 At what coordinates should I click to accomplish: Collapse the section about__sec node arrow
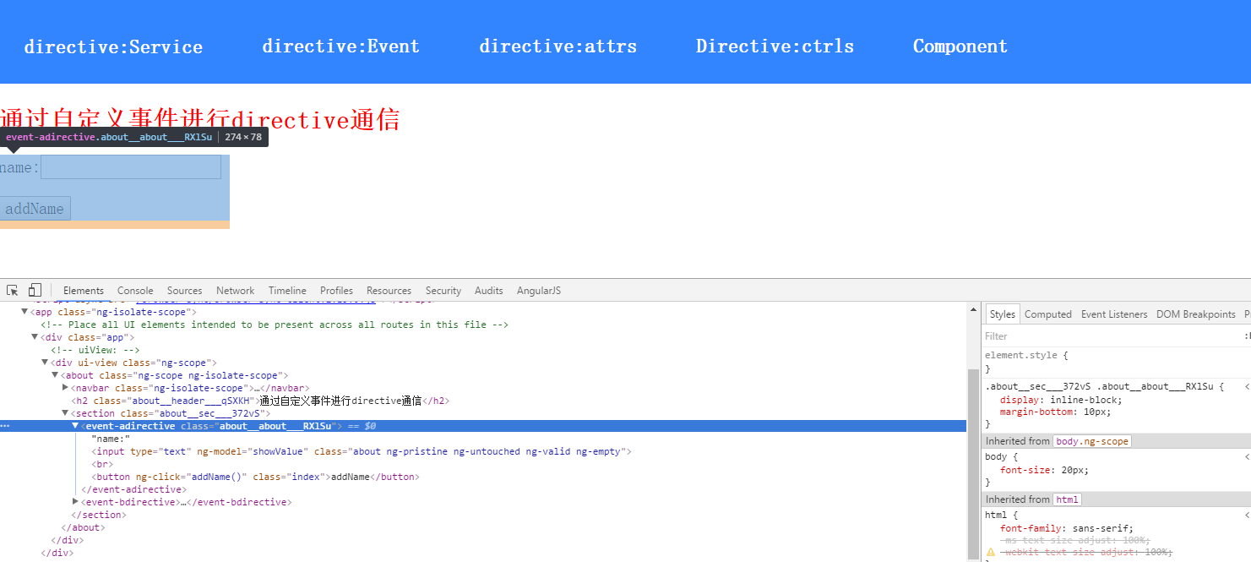(65, 414)
